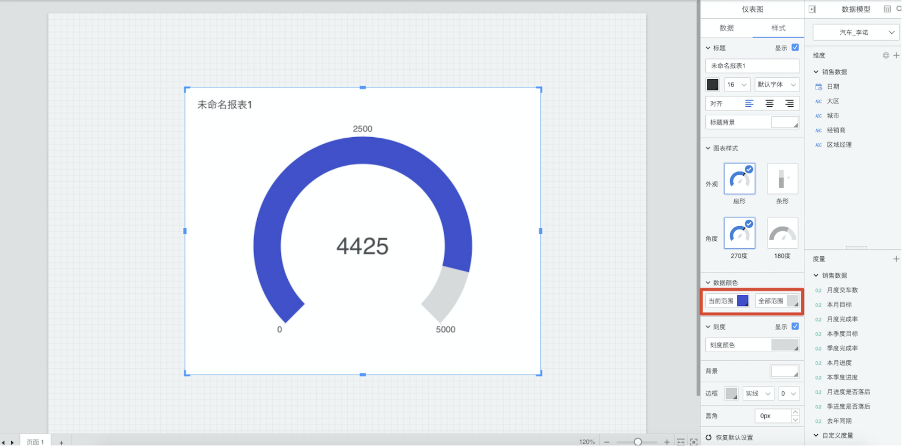Zoom out with the minus icon

tap(607, 442)
